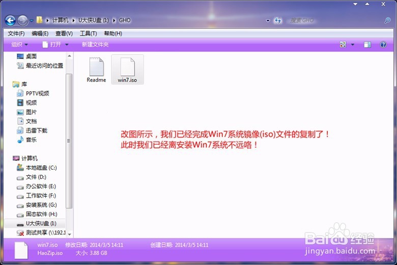Open the 图片 library
This screenshot has width=397, height=265.
(26, 112)
